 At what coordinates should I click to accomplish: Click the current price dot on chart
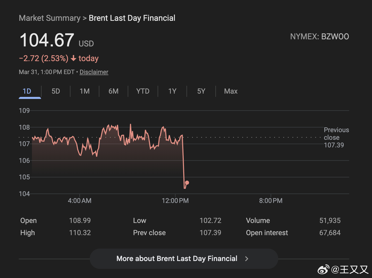(x=187, y=183)
